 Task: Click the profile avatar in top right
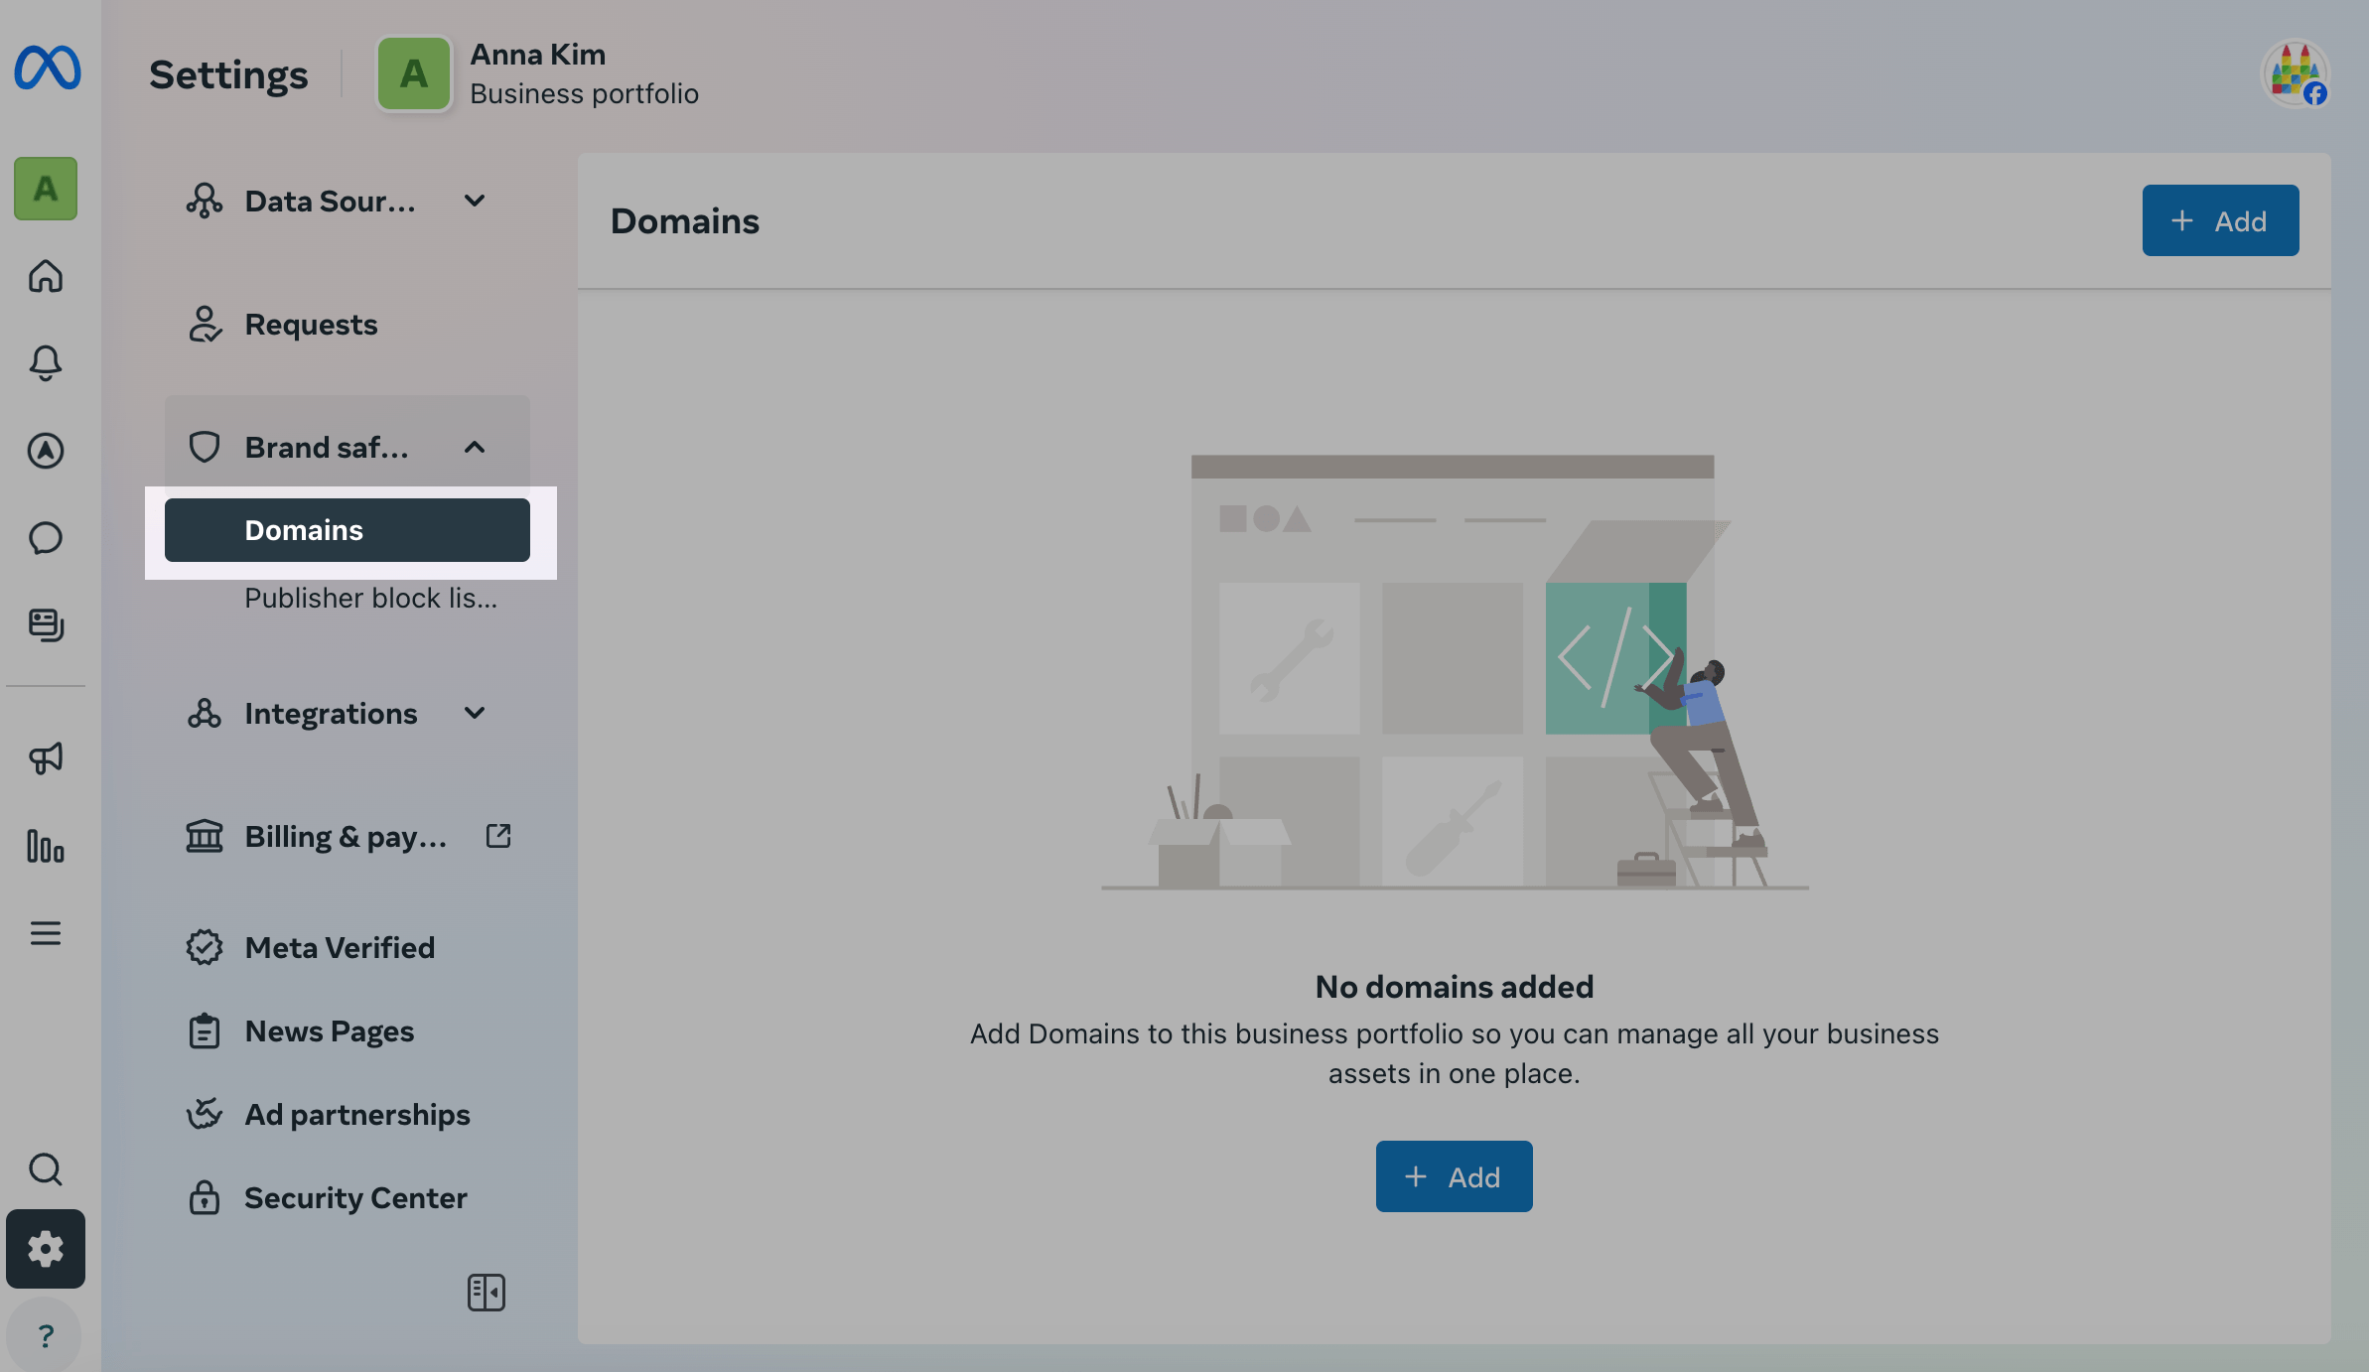(x=2297, y=73)
